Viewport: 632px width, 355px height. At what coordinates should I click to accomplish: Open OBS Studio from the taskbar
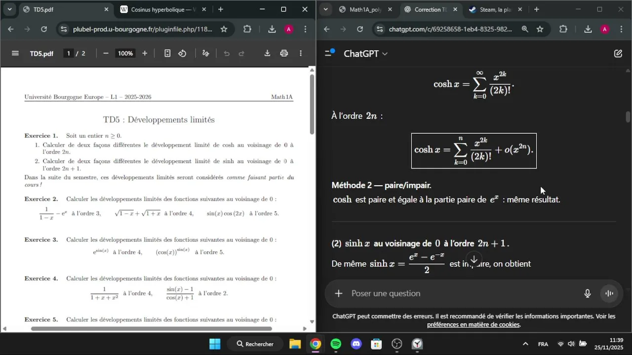click(x=397, y=344)
